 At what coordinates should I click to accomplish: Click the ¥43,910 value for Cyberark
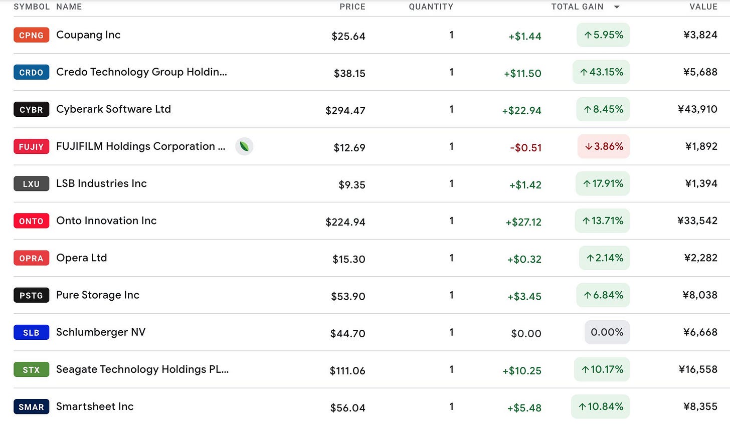pyautogui.click(x=697, y=109)
